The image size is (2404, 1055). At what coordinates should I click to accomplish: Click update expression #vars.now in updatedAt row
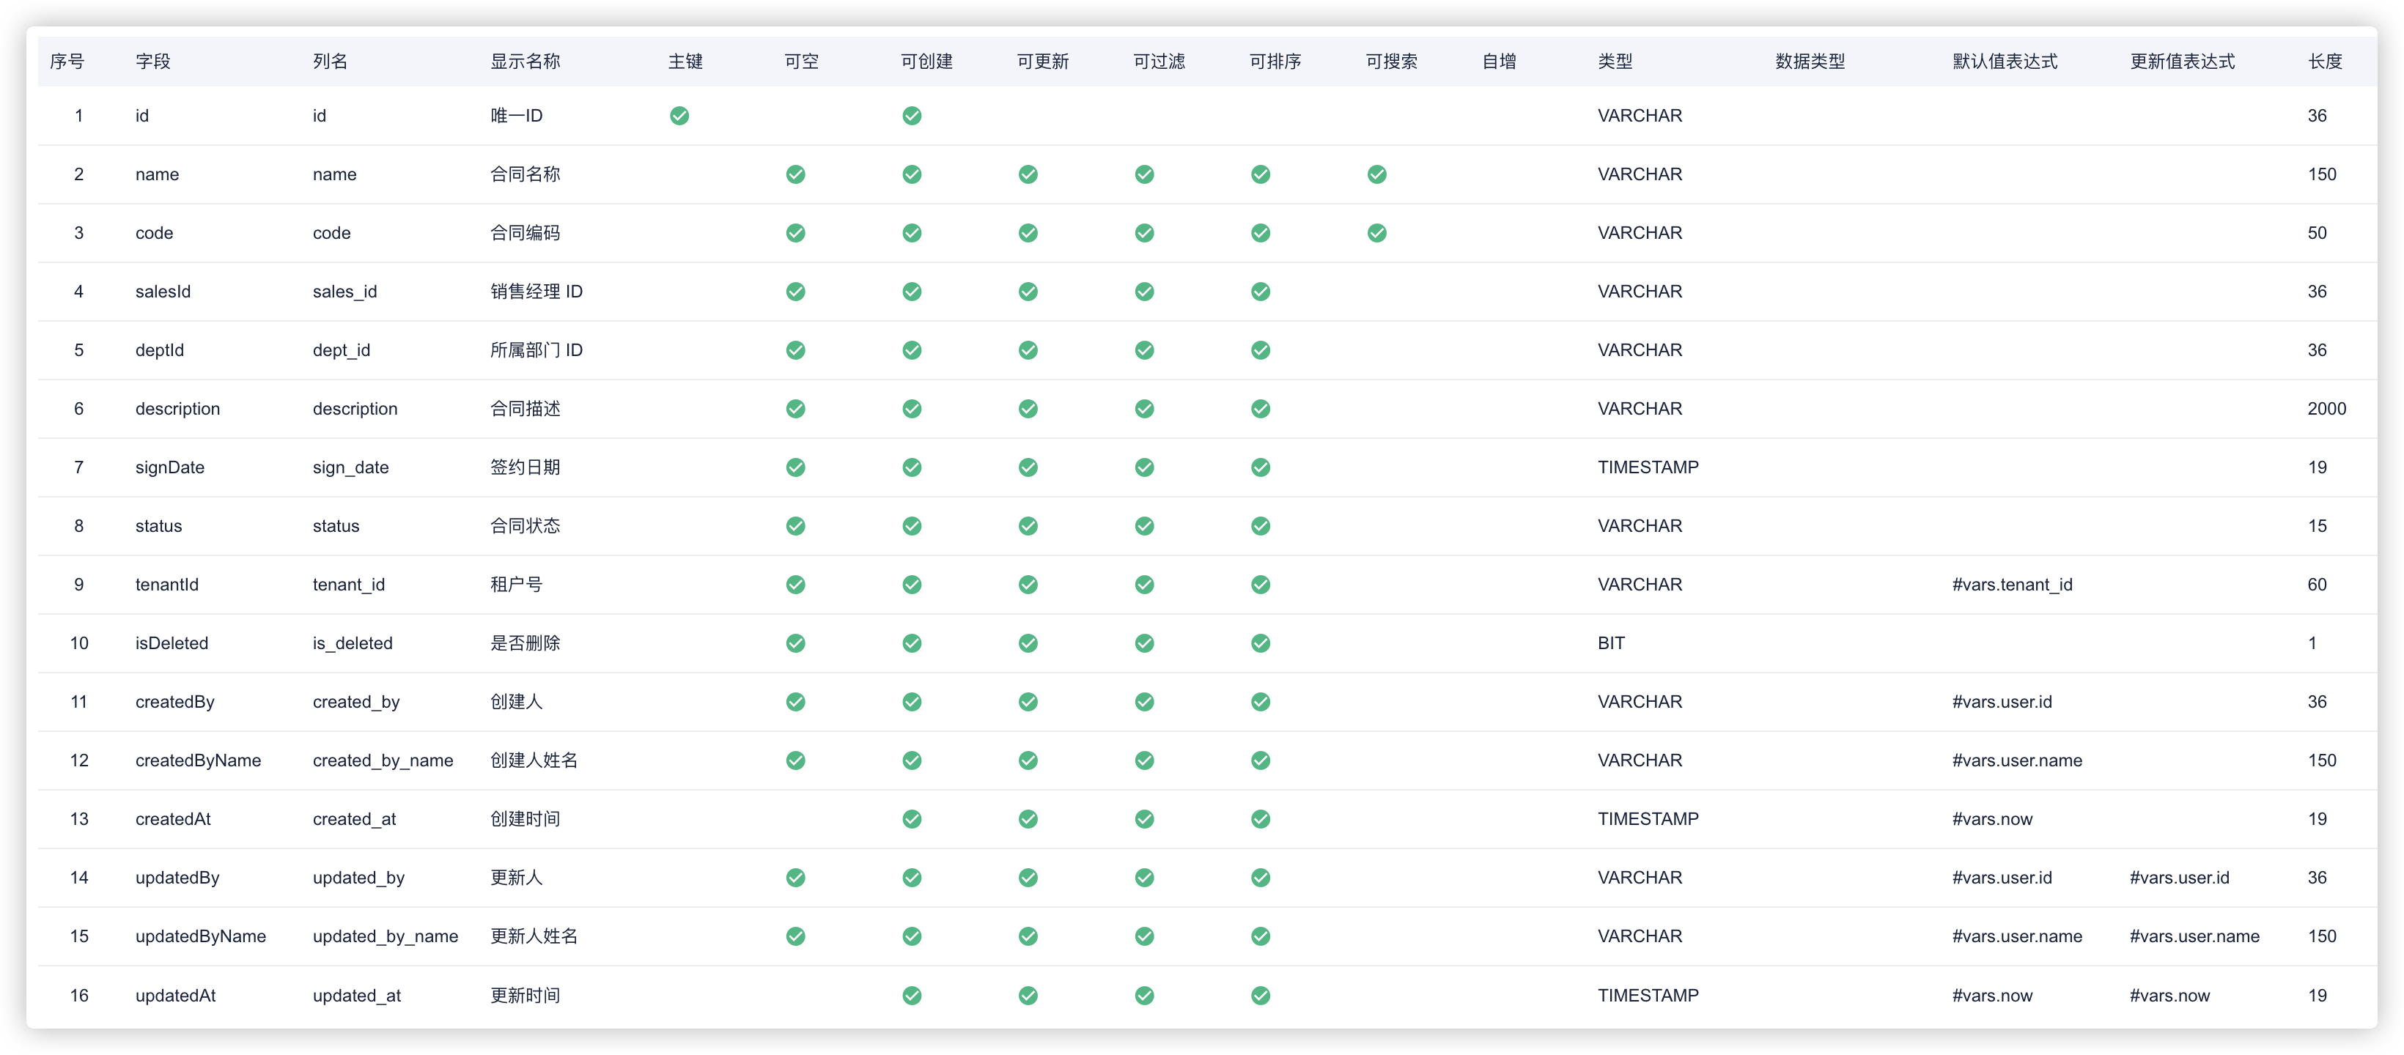tap(2169, 996)
